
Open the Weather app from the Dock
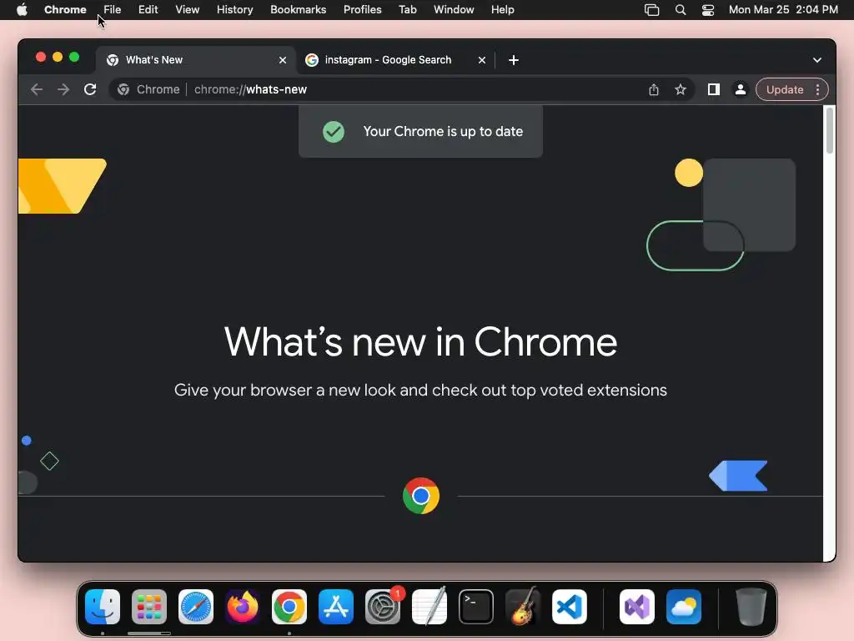(684, 607)
